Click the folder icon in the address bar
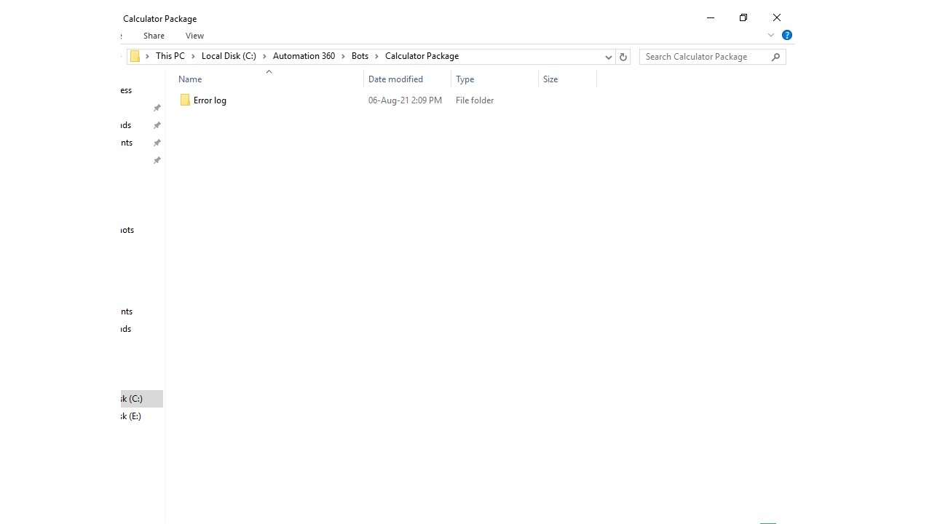The image size is (932, 524). (135, 57)
